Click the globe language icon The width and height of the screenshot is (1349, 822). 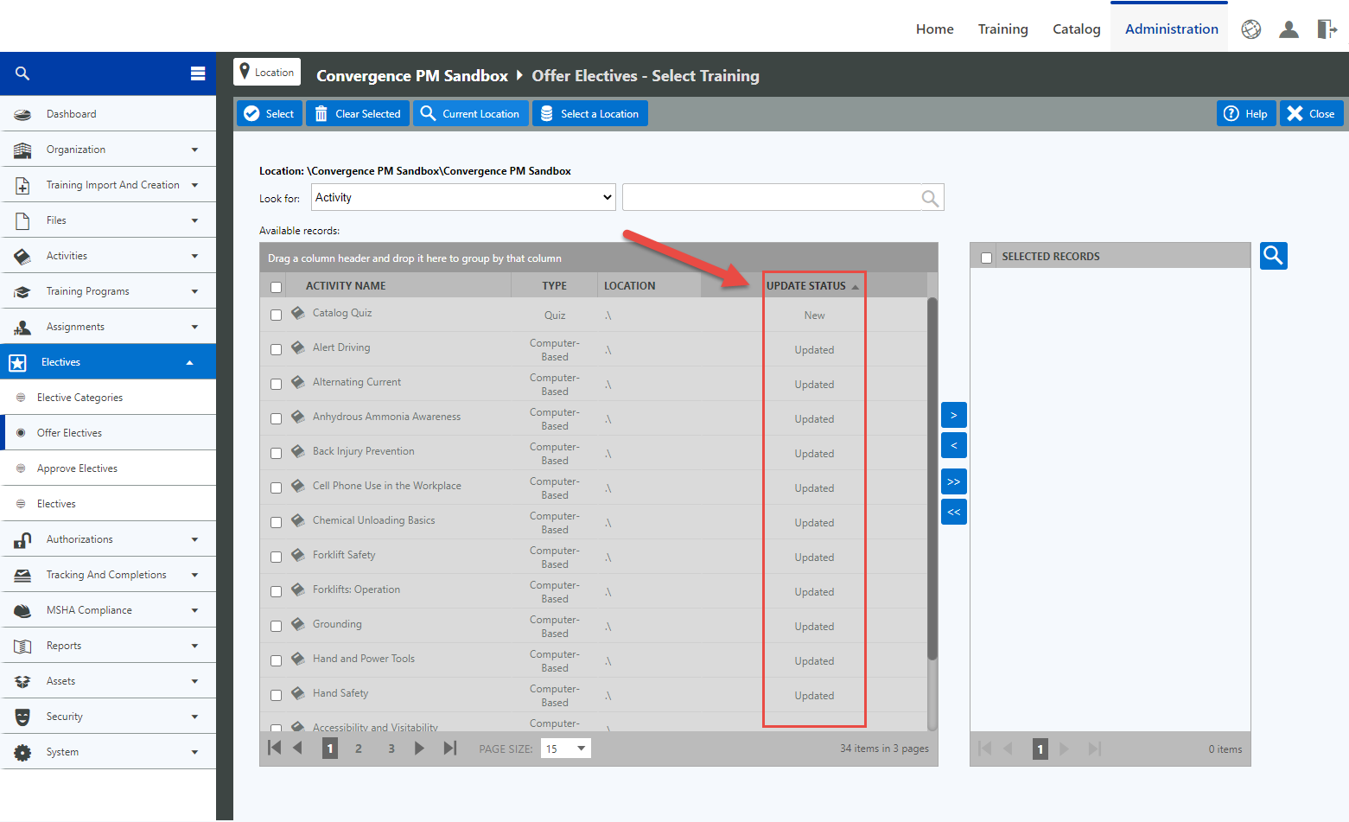[1250, 29]
